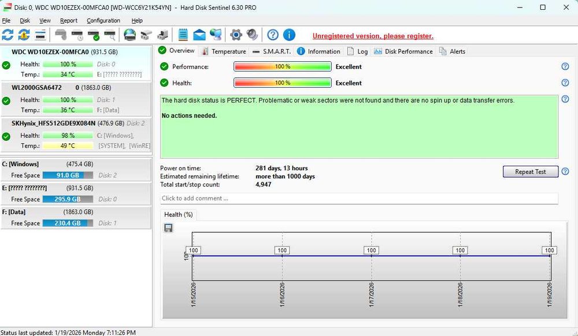Switch to the Disk Performance tab
Viewport: 578px width, 336px height.
pyautogui.click(x=403, y=51)
